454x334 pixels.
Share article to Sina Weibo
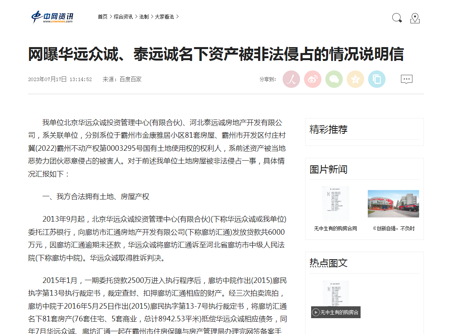(313, 79)
